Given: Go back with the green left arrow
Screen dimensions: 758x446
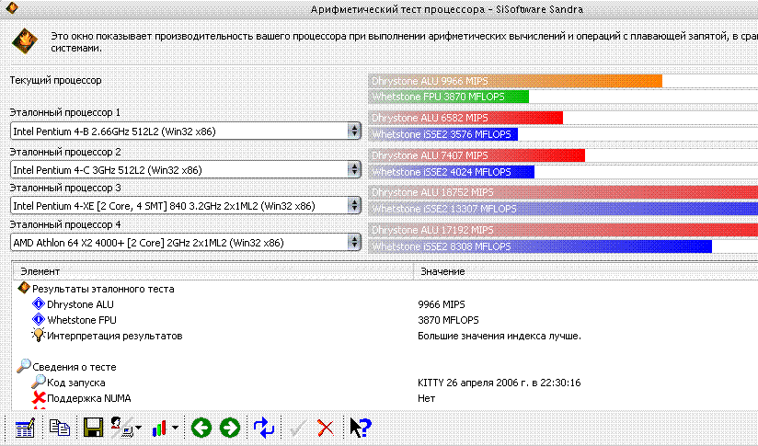Looking at the screenshot, I should point(201,428).
